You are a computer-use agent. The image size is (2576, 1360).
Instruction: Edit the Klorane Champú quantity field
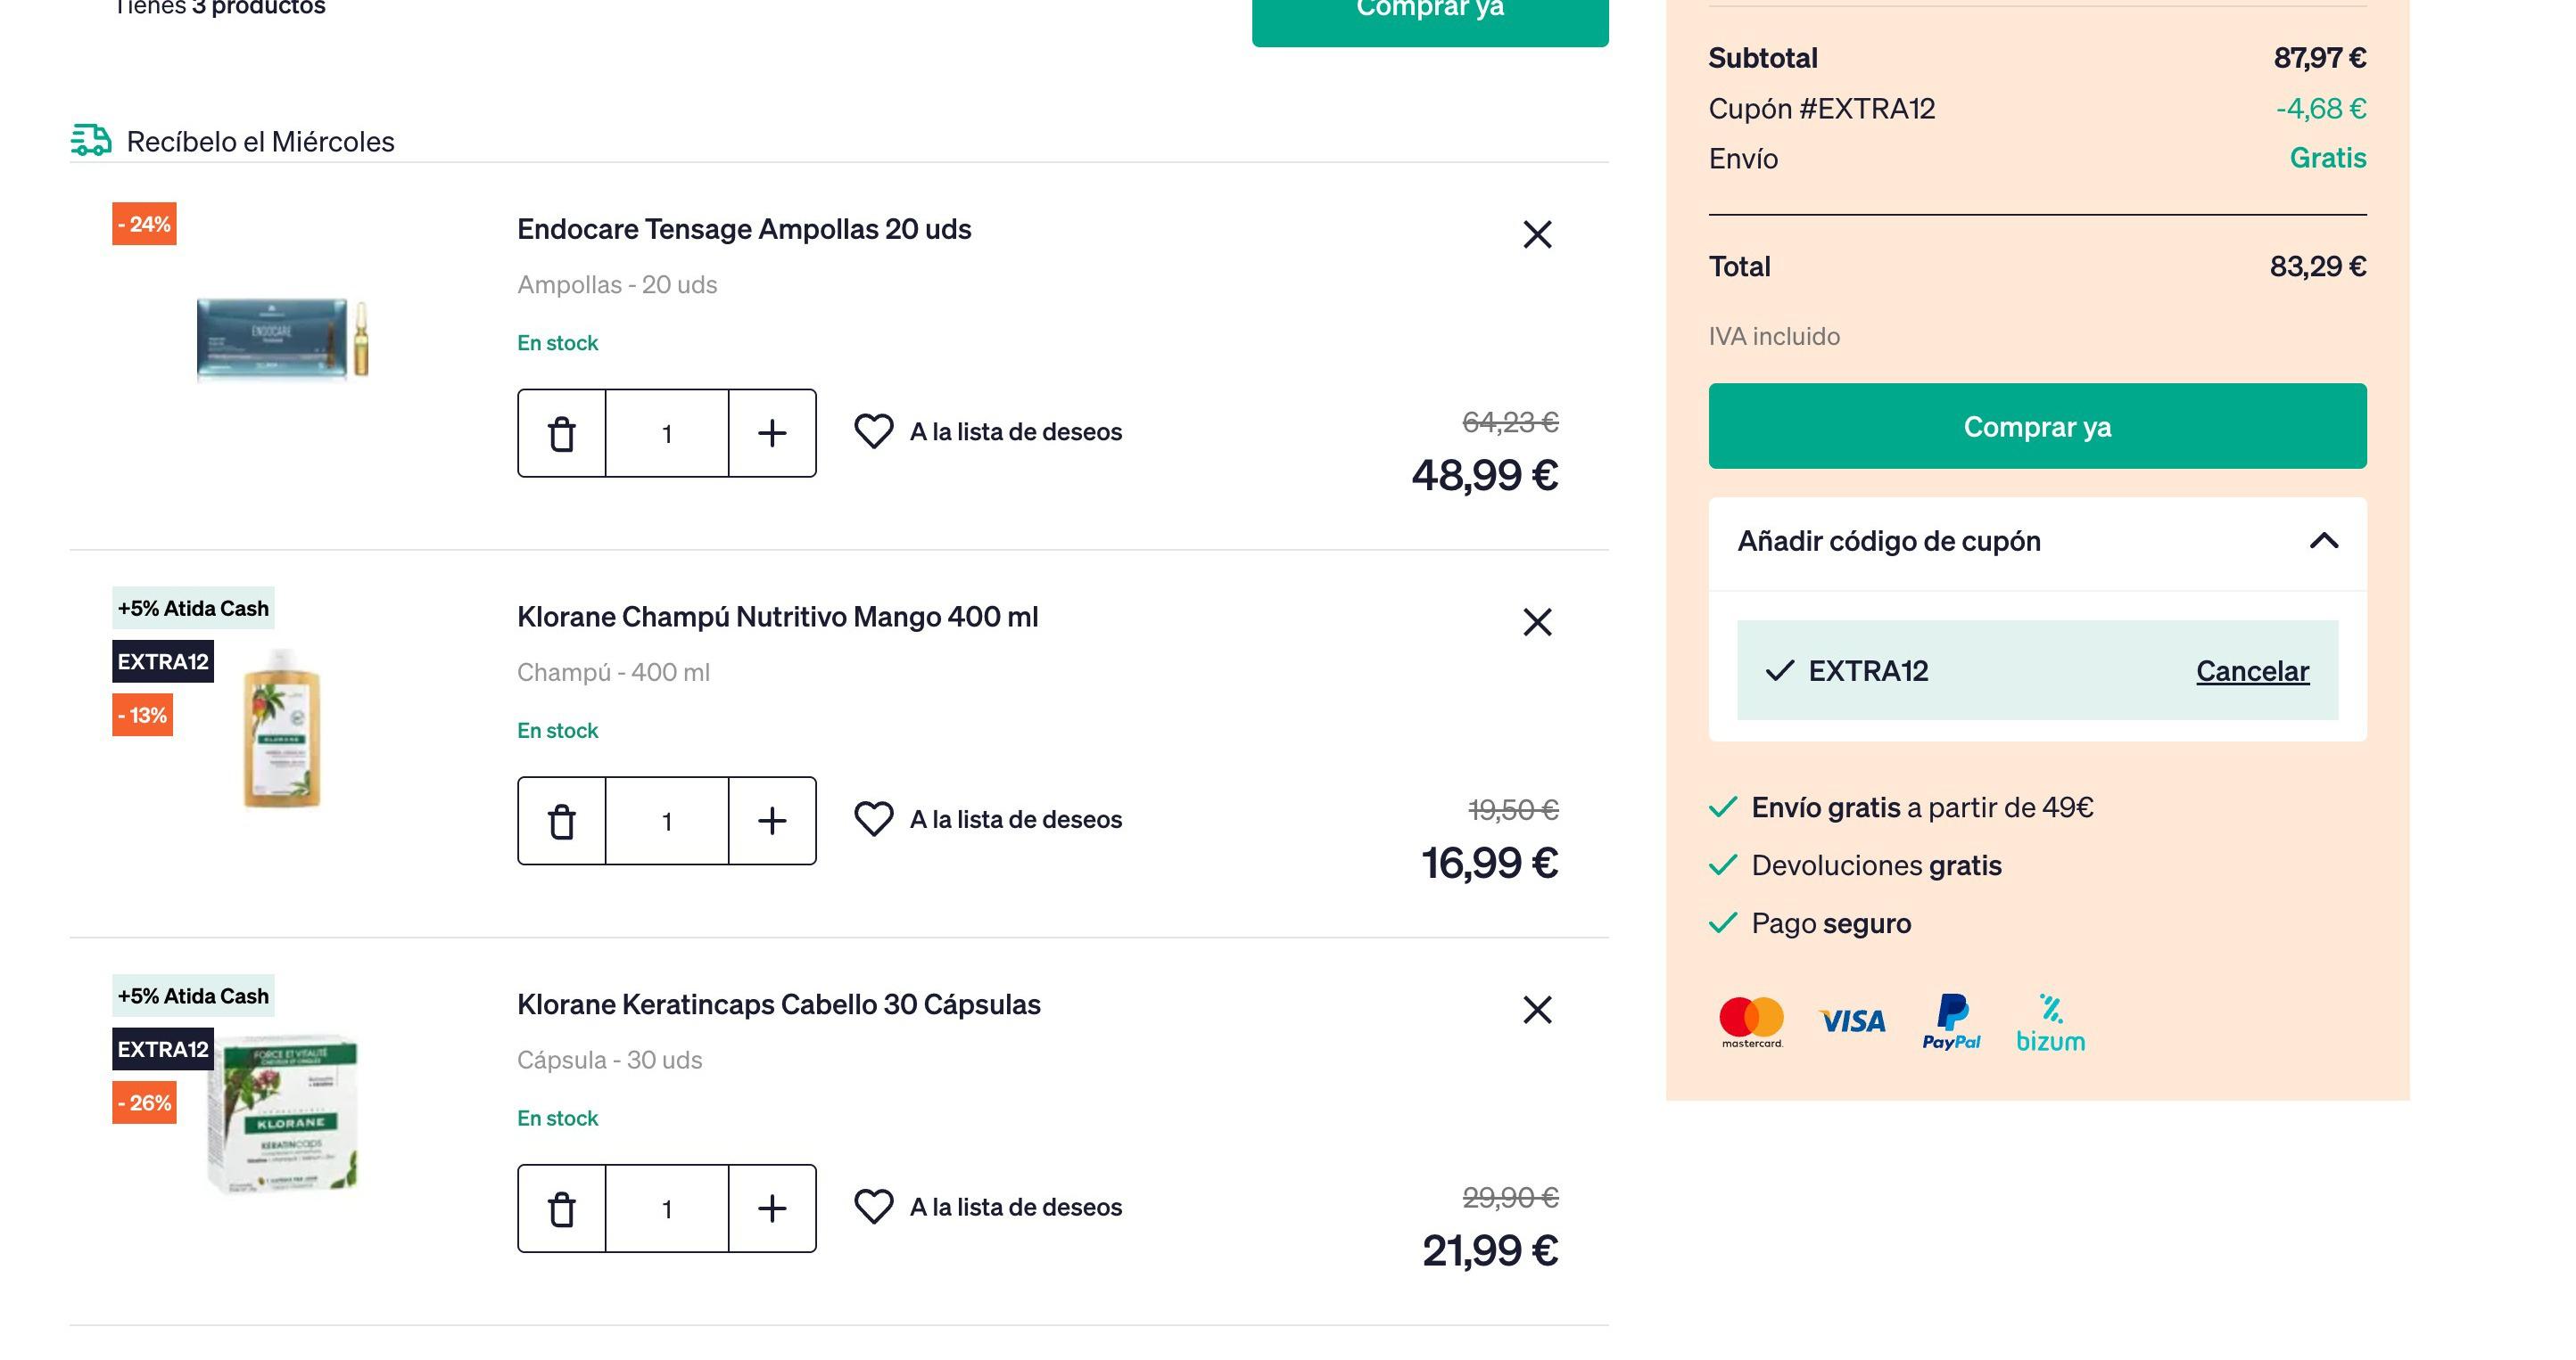pos(667,822)
